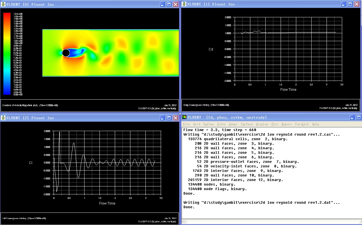
Task: Click the FLUENT [0] window title bar icon
Action: tap(3, 4)
